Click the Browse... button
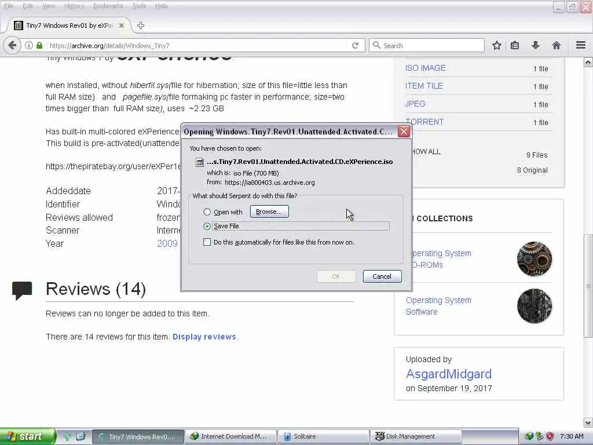Viewport: 593px width, 445px height. point(269,211)
